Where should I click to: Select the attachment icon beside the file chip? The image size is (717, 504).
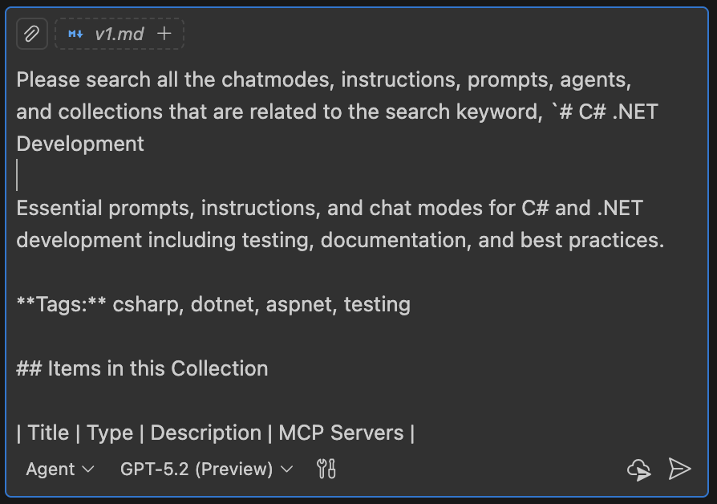(34, 34)
